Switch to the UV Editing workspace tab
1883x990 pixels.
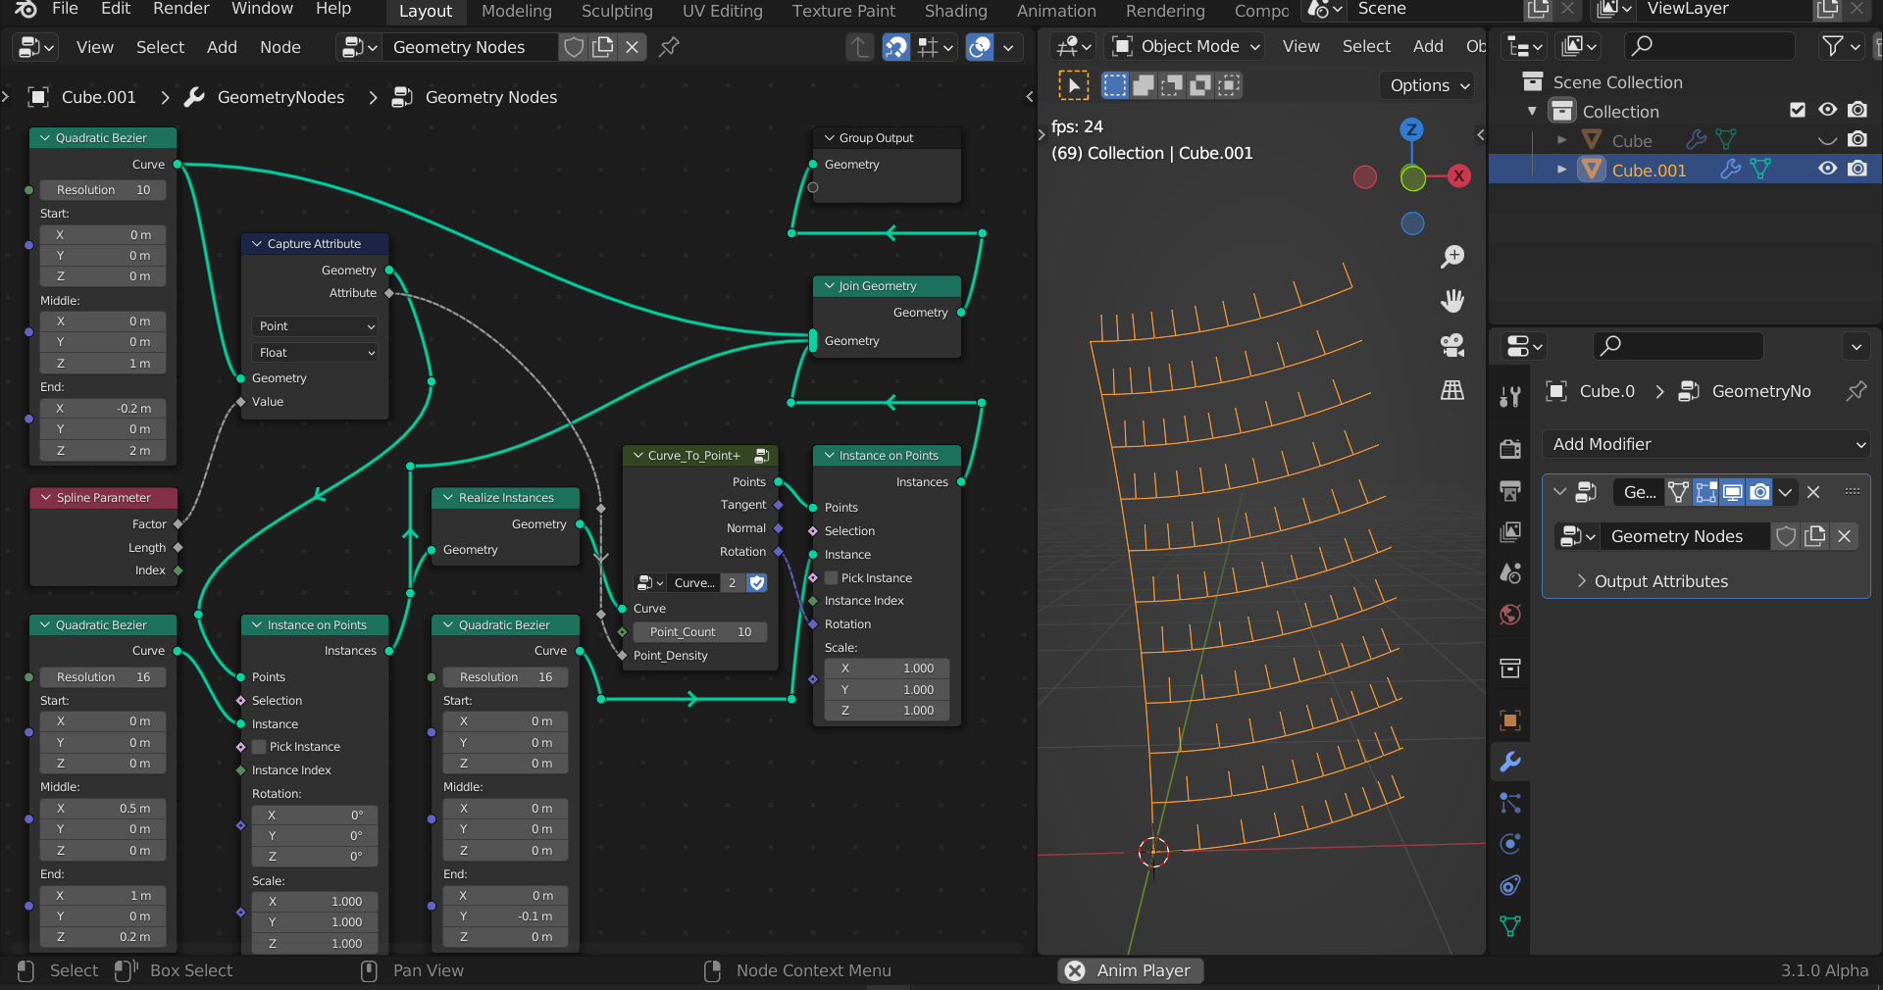click(x=722, y=11)
